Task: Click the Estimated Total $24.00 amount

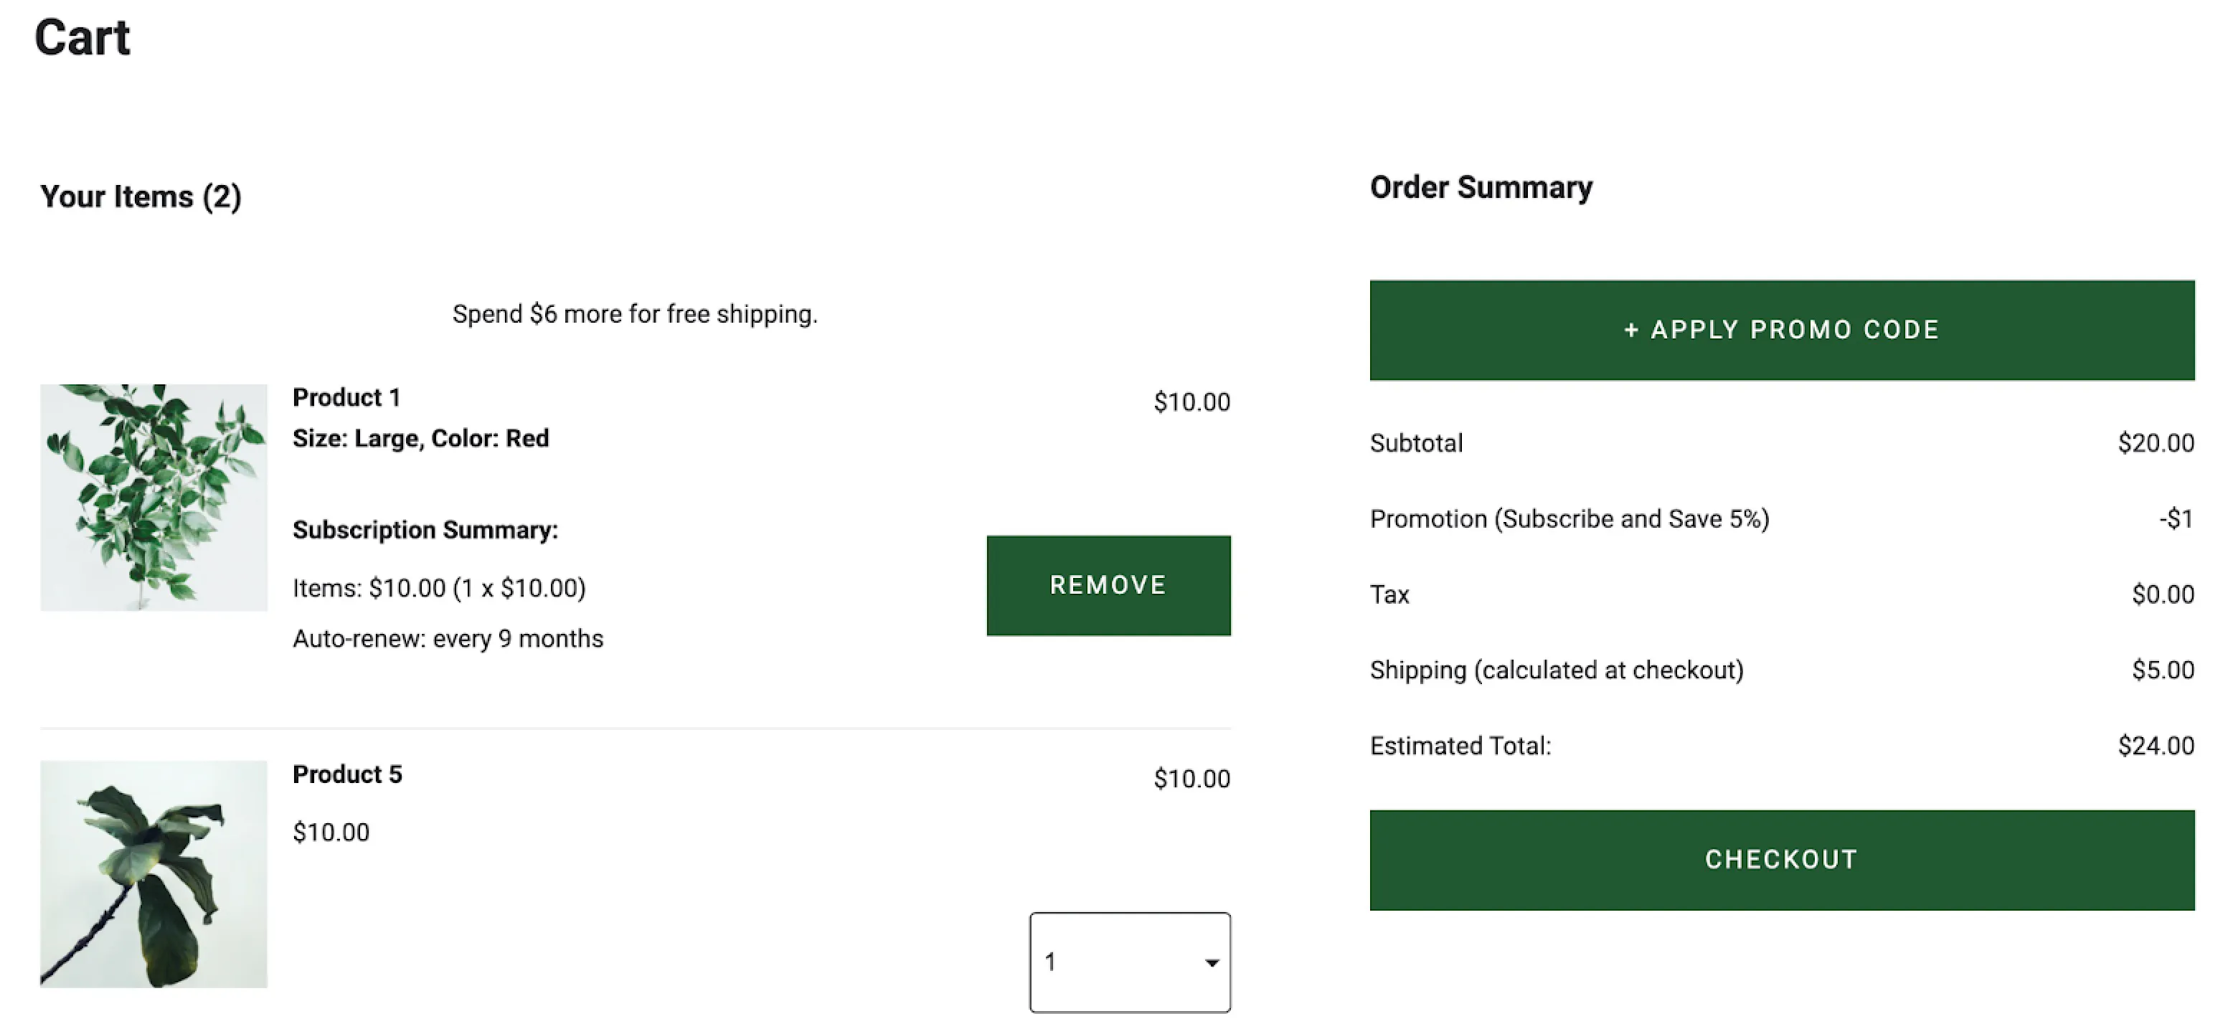Action: tap(2156, 746)
